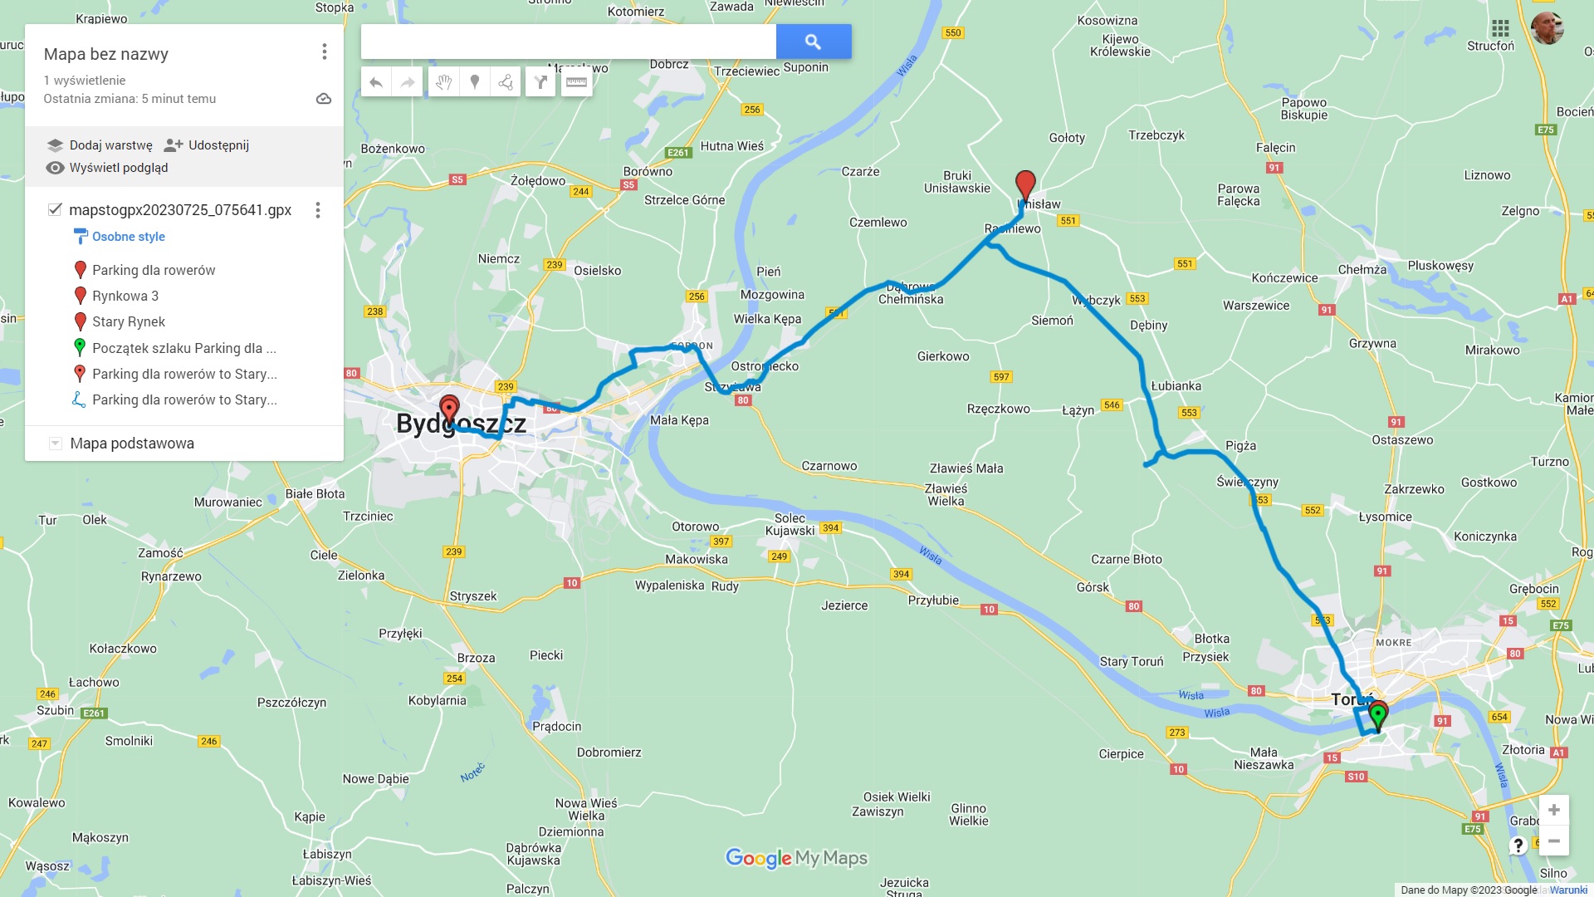Open the Osobne style link
The image size is (1594, 897).
tap(129, 237)
